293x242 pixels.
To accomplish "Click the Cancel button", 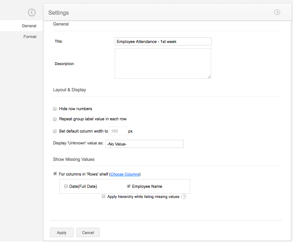I will pos(88,233).
